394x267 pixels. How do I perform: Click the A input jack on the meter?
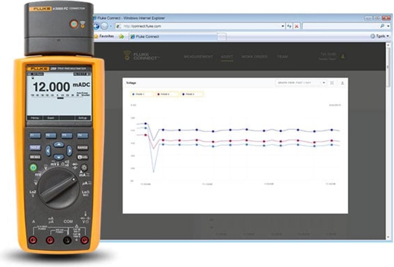33,240
